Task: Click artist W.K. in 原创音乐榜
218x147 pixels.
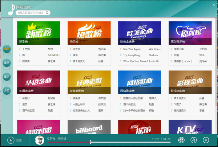Action: click(x=202, y=55)
